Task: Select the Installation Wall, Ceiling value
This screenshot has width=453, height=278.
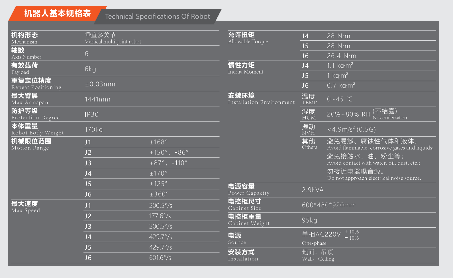Action: click(318, 255)
